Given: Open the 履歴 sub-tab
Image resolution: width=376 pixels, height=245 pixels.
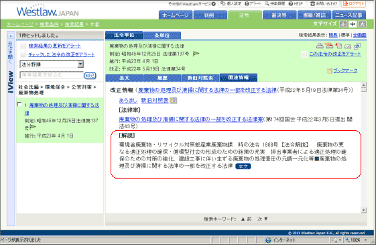Looking at the screenshot, I should click(x=162, y=78).
